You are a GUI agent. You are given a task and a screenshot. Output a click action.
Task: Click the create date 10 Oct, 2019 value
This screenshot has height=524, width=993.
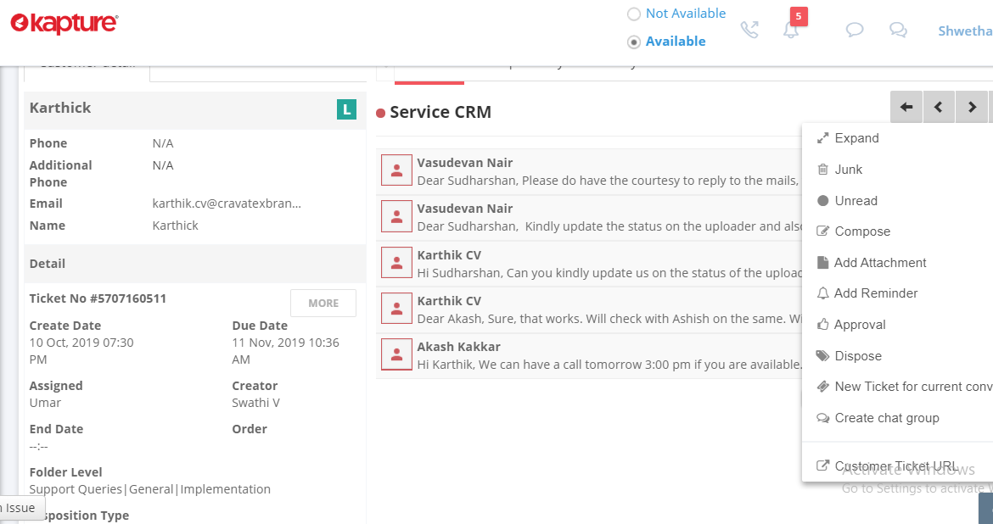(81, 351)
